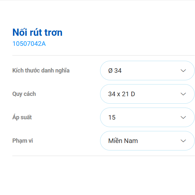Click the Quy cách label text

(x=24, y=94)
